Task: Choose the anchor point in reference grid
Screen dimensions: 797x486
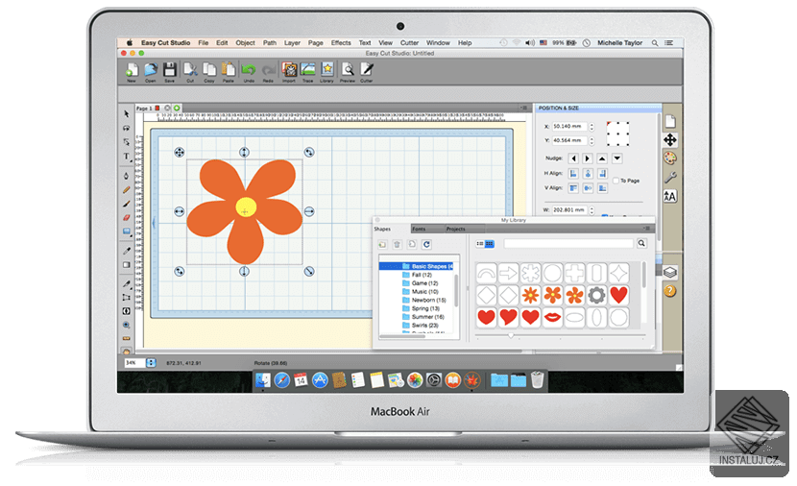Action: (x=618, y=134)
